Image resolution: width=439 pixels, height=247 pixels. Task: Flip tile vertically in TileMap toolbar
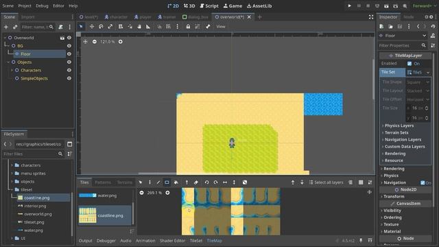[234, 183]
